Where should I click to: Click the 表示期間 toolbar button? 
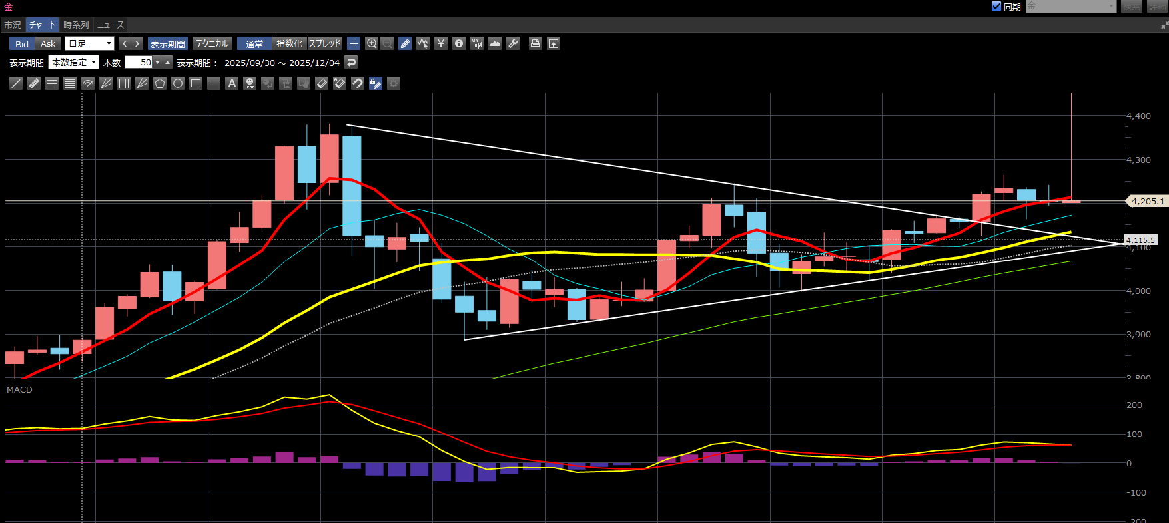pos(167,43)
